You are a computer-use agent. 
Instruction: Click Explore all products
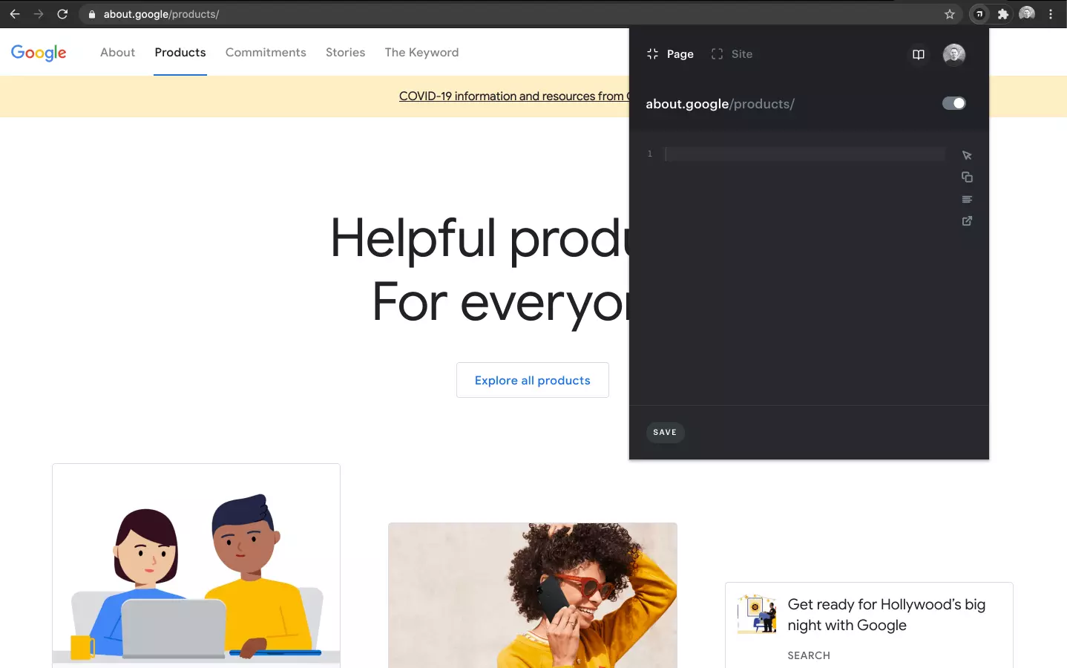point(532,379)
